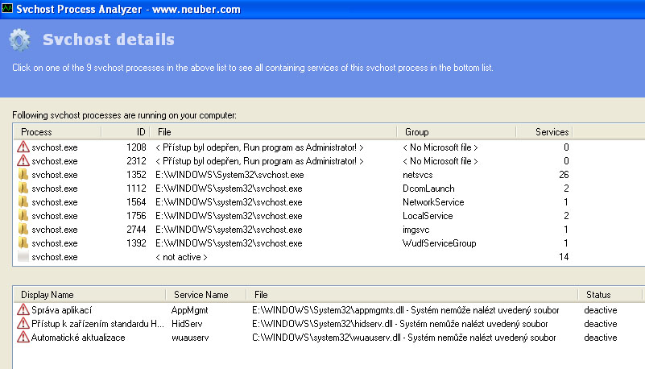The image size is (645, 369).
Task: Click the folder icon of svchost.exe 1392
Action: pyautogui.click(x=23, y=243)
